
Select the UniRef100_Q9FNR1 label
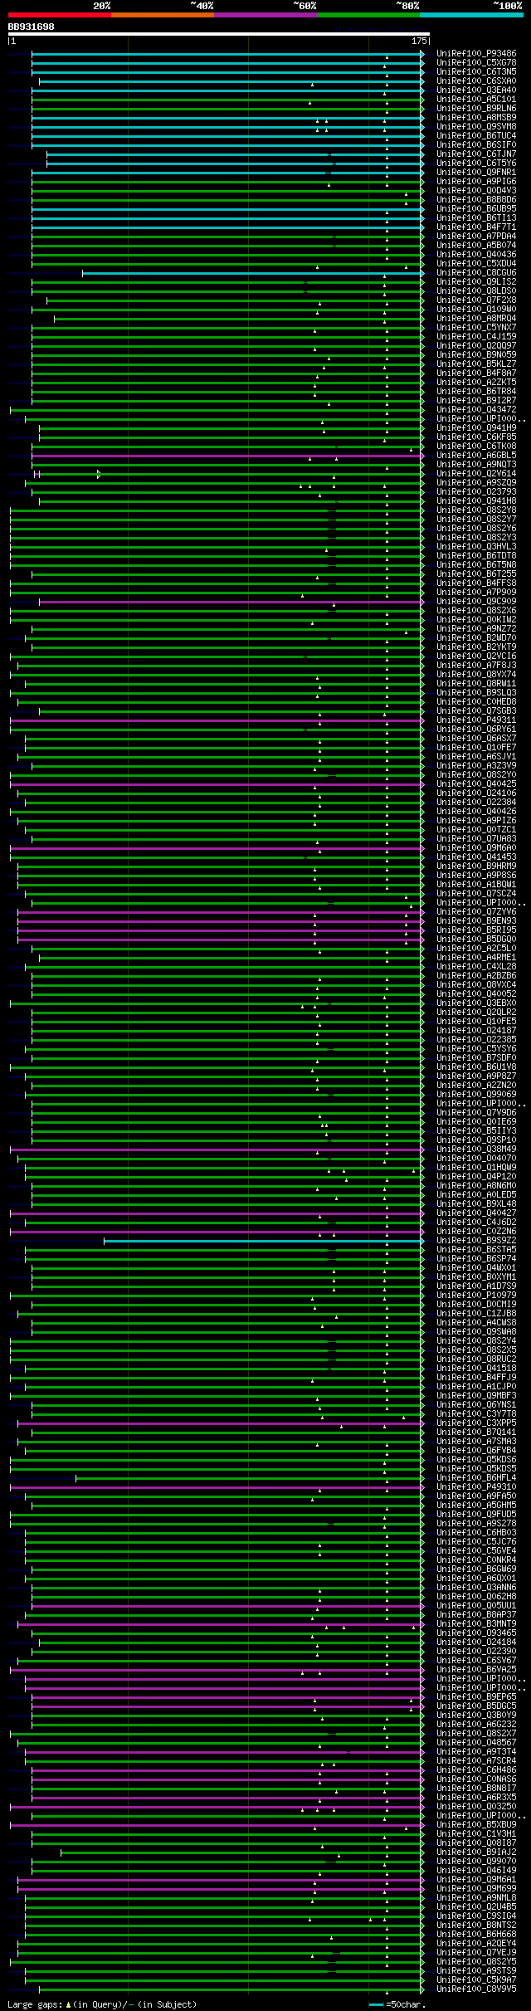pyautogui.click(x=476, y=173)
